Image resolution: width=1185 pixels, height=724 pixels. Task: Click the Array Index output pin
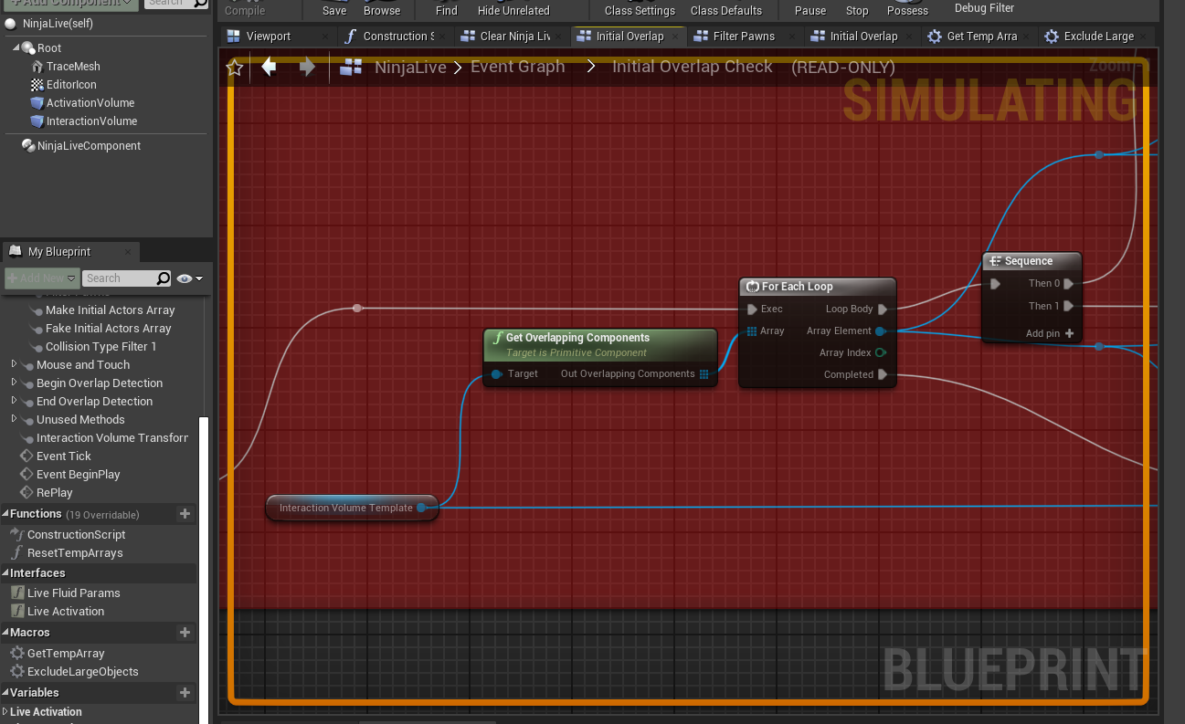pos(881,352)
